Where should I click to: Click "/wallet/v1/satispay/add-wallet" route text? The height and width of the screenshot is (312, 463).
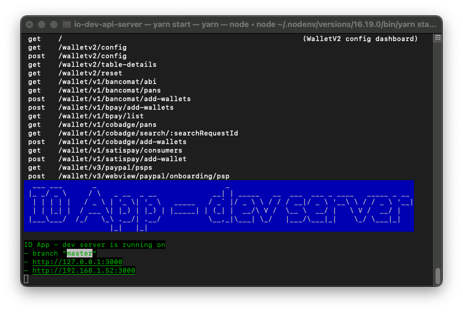(122, 159)
